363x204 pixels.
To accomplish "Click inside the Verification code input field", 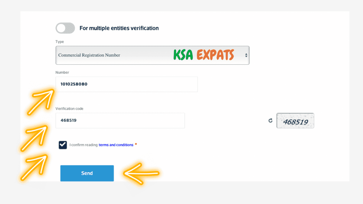I will tap(120, 120).
